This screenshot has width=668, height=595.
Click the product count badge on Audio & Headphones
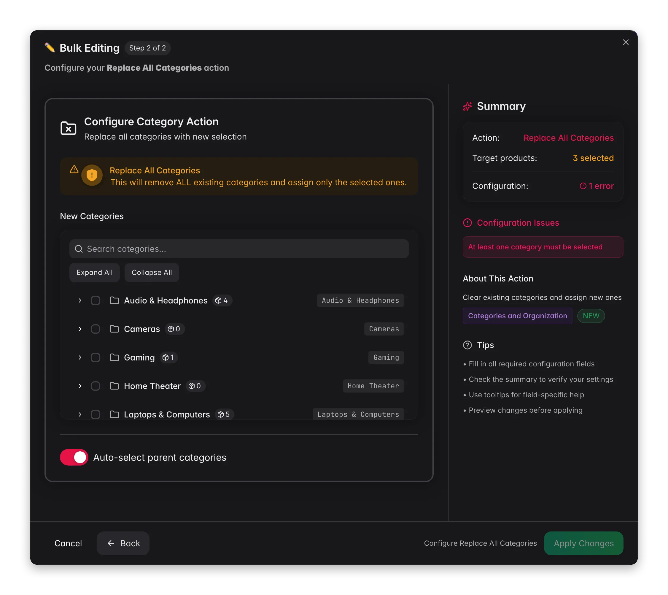coord(222,300)
